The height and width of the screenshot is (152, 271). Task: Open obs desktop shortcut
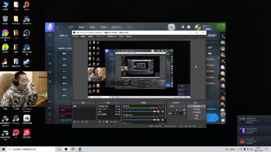tap(27, 34)
